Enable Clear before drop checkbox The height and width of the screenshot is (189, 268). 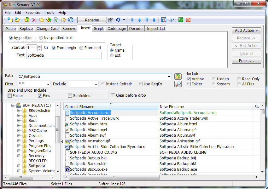tap(113, 95)
